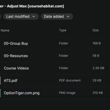Open the 00-Group Buy folder
Image resolution: width=110 pixels, height=110 pixels.
(x=16, y=43)
